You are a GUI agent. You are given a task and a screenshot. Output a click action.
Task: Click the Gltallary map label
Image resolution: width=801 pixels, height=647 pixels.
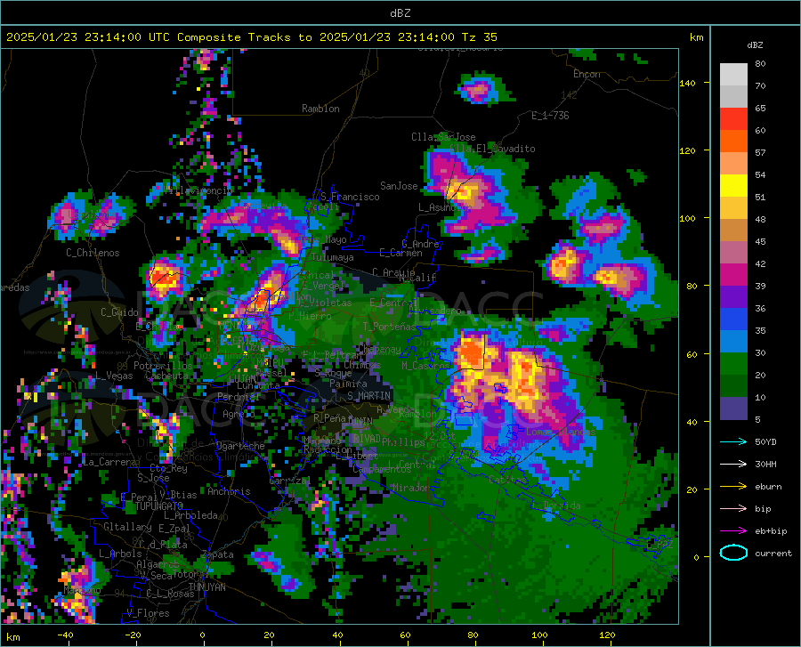127,527
